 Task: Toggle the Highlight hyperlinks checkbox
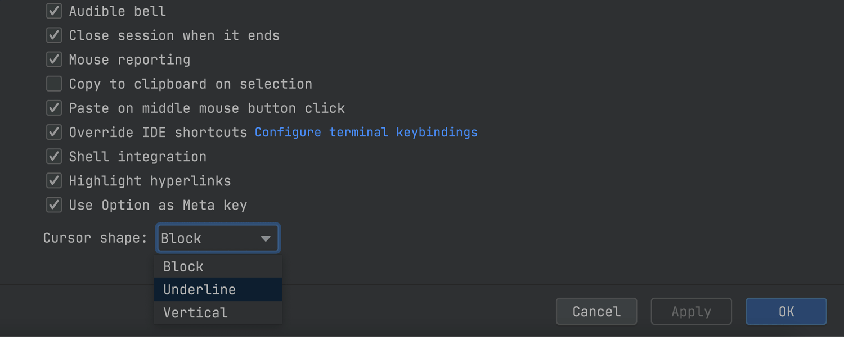click(54, 180)
